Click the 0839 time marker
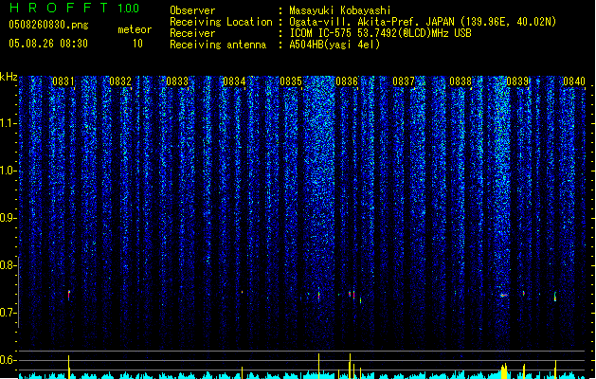 [x=517, y=81]
